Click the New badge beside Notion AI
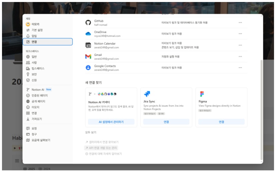Viewport: 275px width, 171px height. 49,90
